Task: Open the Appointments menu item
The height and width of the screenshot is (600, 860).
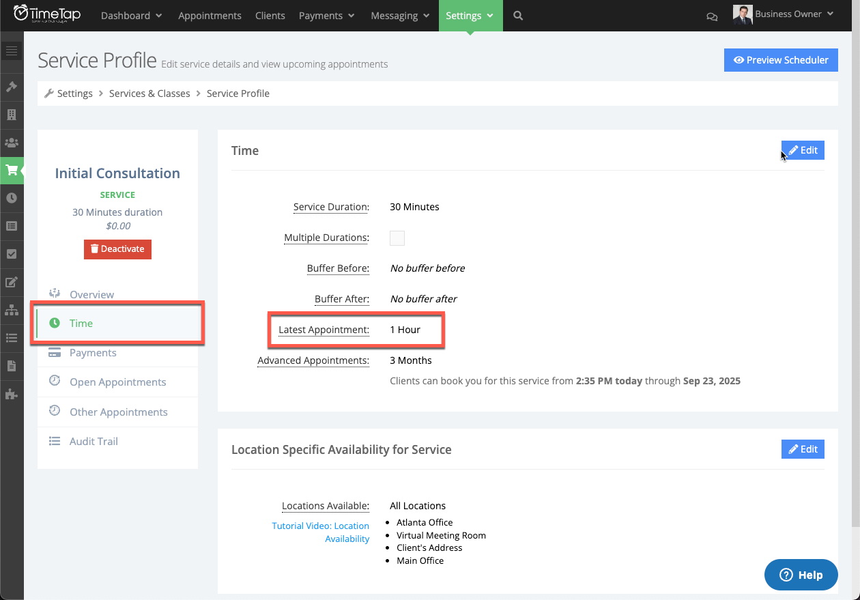Action: point(210,15)
